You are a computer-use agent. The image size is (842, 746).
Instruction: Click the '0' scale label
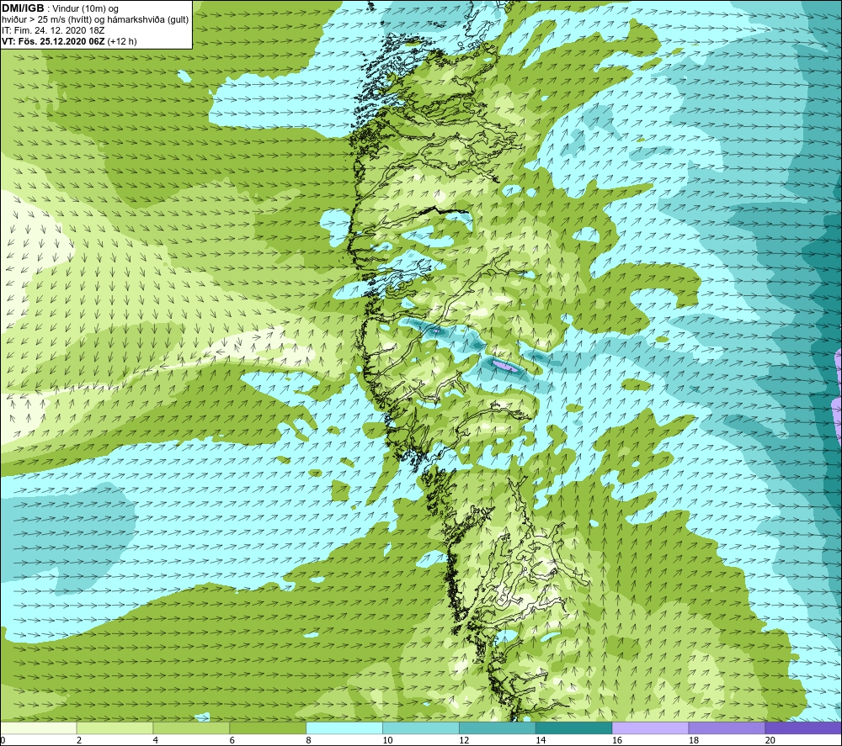(3, 741)
